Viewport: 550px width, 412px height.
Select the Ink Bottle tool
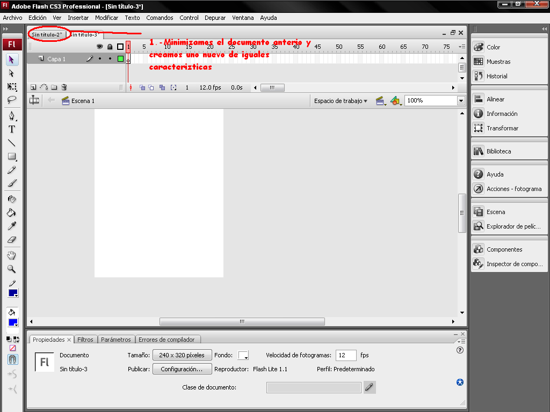pyautogui.click(x=12, y=199)
